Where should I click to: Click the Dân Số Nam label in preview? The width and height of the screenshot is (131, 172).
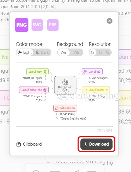pyautogui.click(x=35, y=72)
